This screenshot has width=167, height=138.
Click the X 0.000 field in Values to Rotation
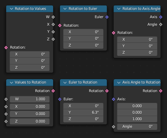(29, 106)
